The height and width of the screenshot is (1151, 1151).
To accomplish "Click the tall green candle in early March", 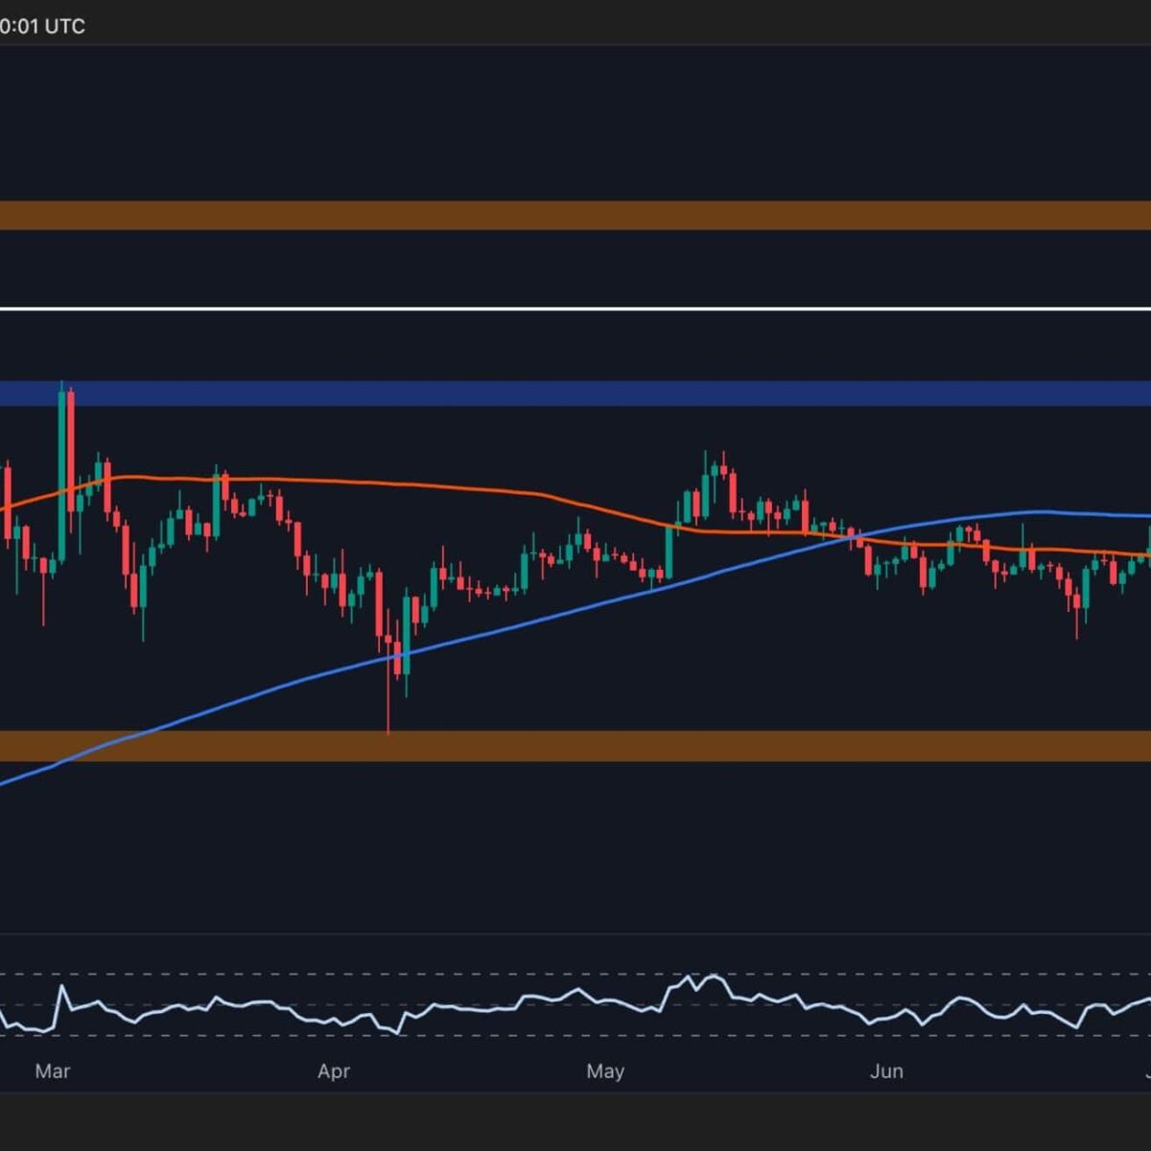I will [62, 475].
